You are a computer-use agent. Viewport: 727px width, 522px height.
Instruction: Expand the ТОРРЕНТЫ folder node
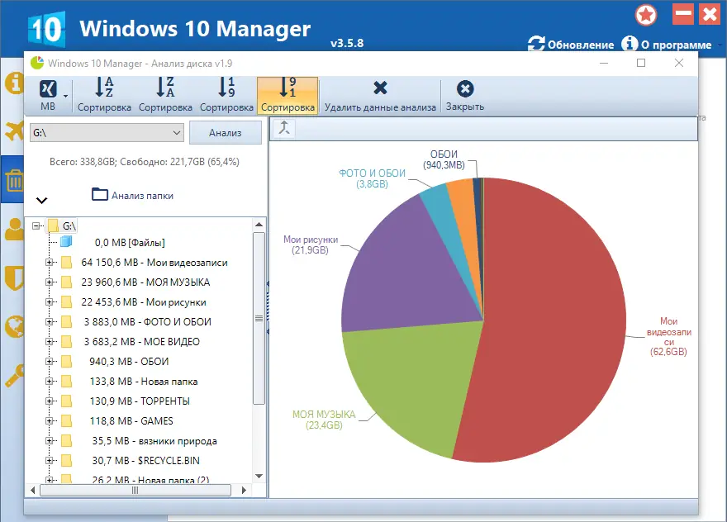pos(49,401)
